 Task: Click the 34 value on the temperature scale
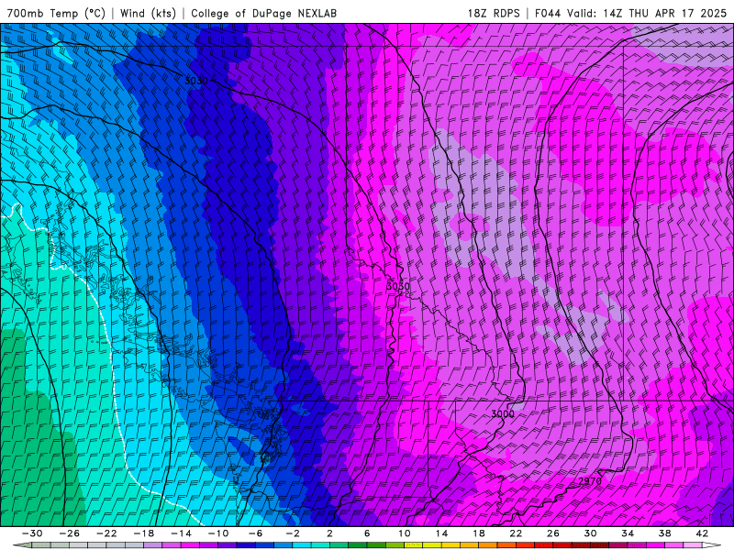click(628, 533)
